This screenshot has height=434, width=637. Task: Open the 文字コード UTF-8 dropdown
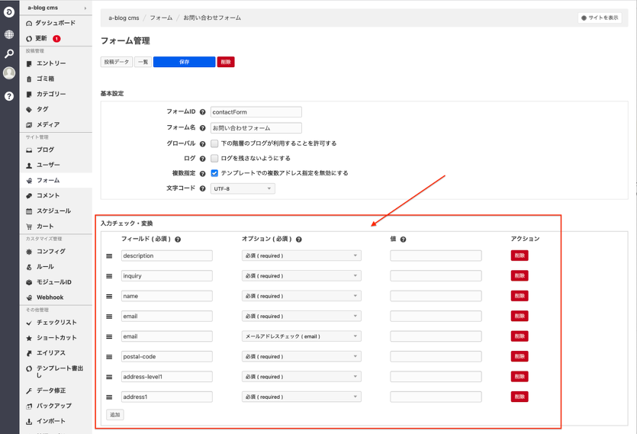pos(242,188)
